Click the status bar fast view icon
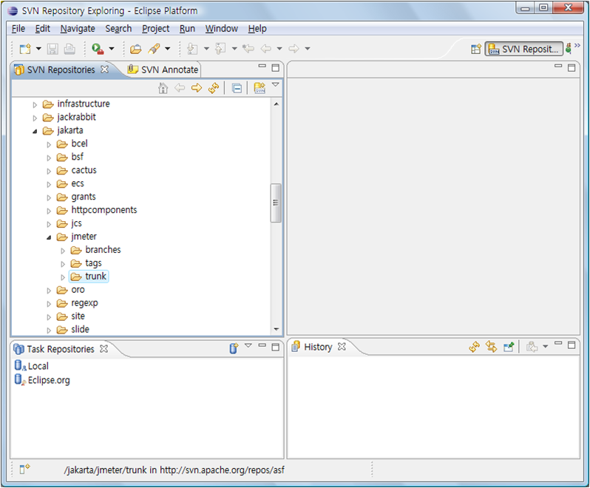590x488 pixels. point(25,469)
